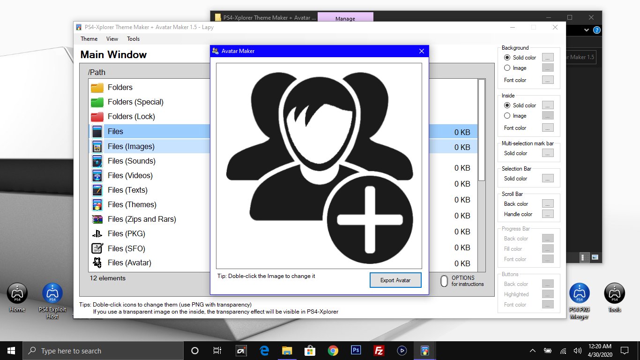
Task: Click the avatar preview image
Action: [319, 166]
